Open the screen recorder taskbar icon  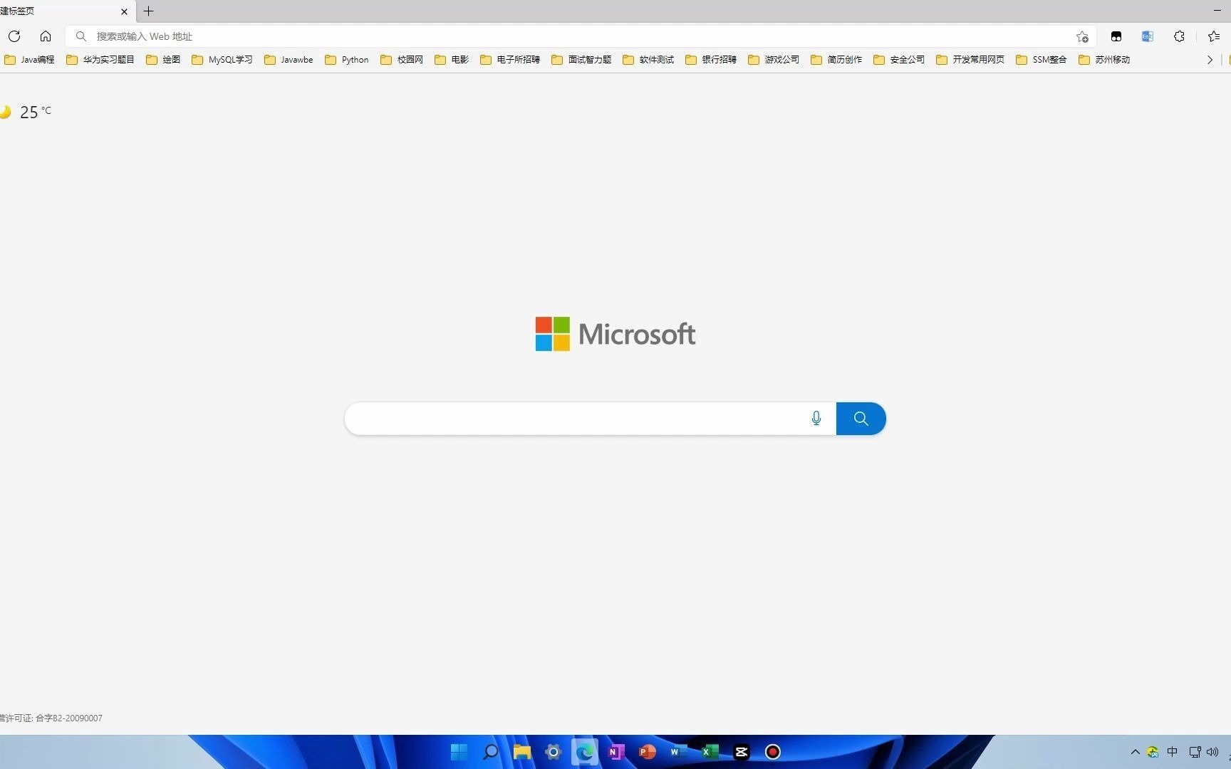[773, 752]
